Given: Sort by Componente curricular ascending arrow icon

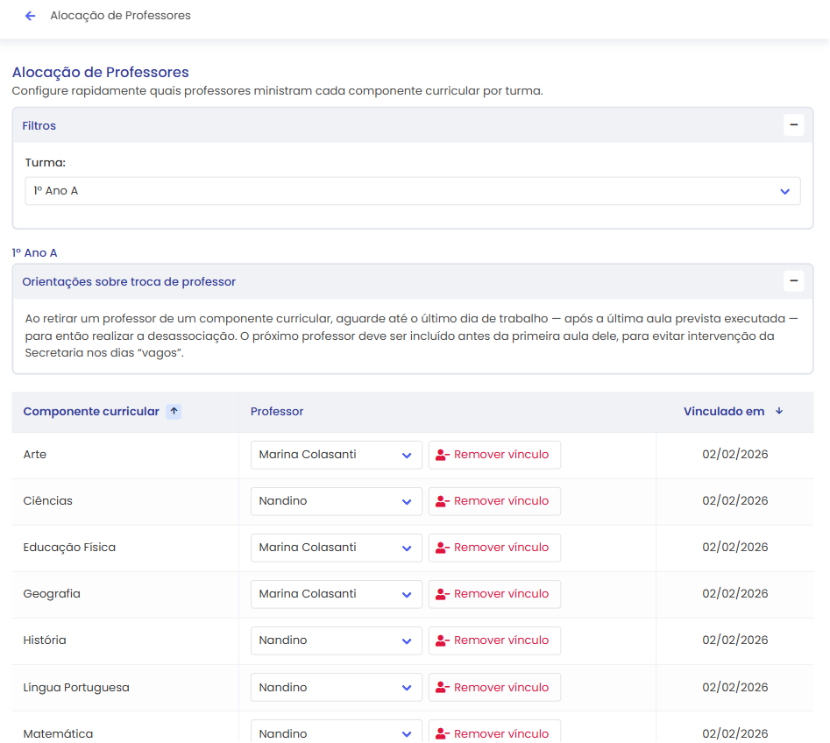Looking at the screenshot, I should tap(174, 411).
